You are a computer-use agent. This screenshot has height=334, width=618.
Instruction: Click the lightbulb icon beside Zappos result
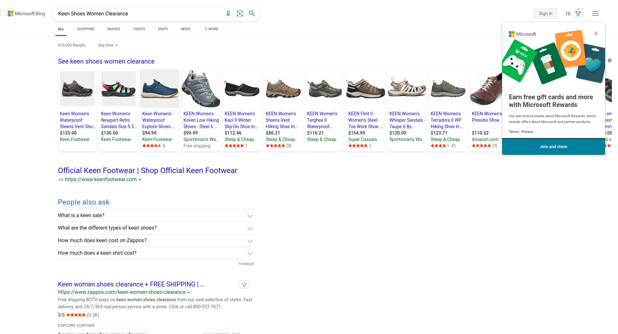tap(244, 285)
